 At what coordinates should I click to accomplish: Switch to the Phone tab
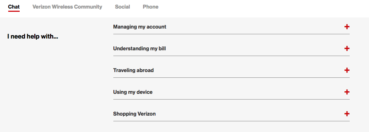(151, 7)
